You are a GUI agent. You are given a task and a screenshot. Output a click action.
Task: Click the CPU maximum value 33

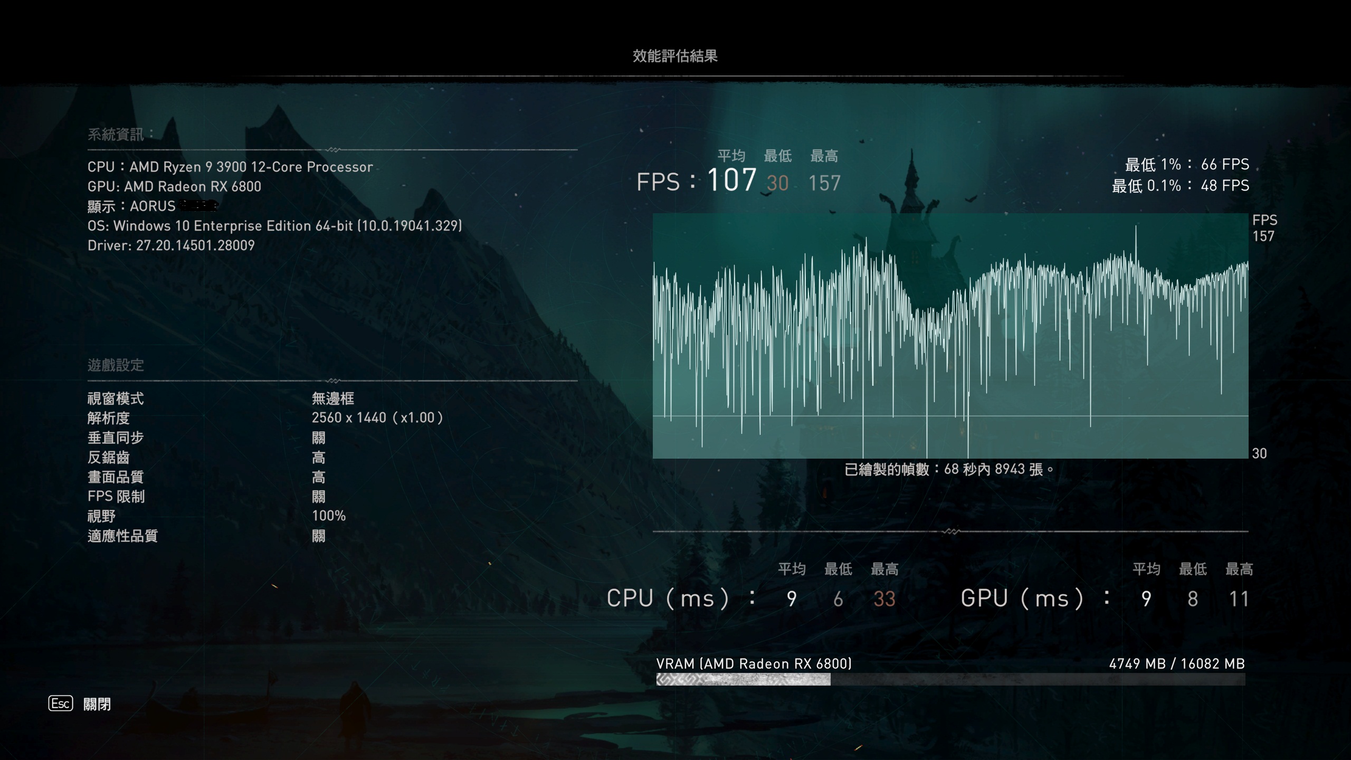click(884, 599)
